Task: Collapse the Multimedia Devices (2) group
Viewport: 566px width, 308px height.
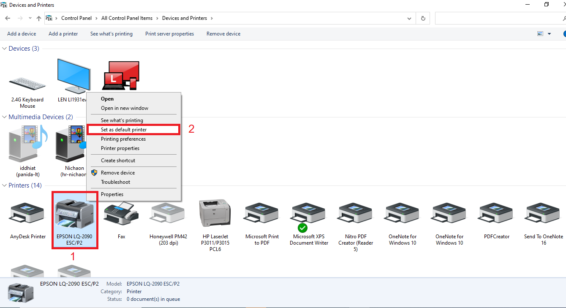Action: 5,117
